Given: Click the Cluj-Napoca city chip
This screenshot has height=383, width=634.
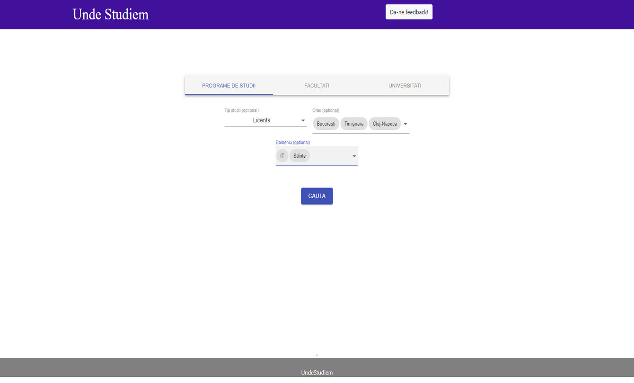Looking at the screenshot, I should click(x=385, y=124).
